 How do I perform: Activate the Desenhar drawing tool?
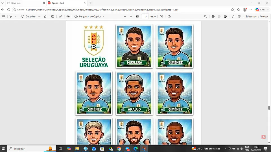28,16
